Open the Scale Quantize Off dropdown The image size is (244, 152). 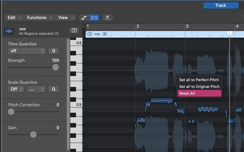tap(16, 89)
